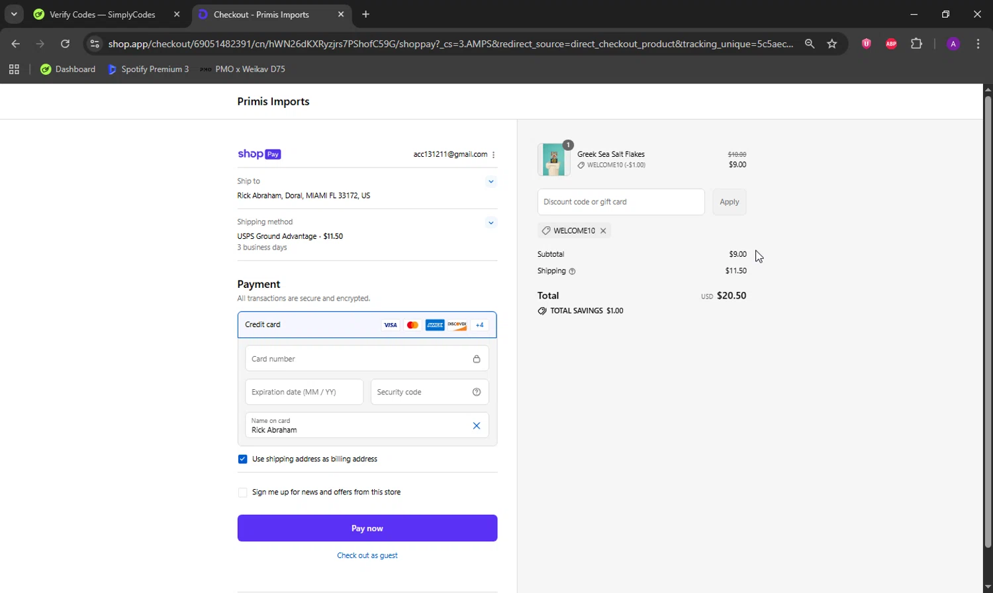Check Sign me up for news and offers

pyautogui.click(x=242, y=492)
